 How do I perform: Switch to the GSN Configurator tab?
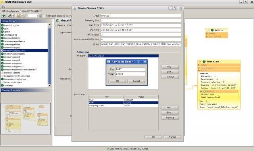tap(11, 11)
